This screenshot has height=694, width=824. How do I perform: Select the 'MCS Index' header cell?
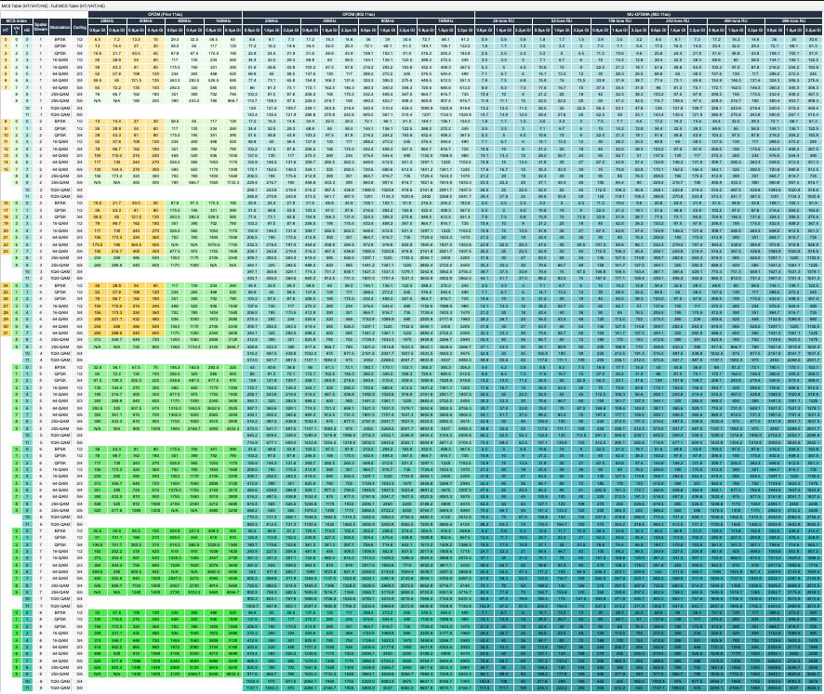tap(17, 20)
